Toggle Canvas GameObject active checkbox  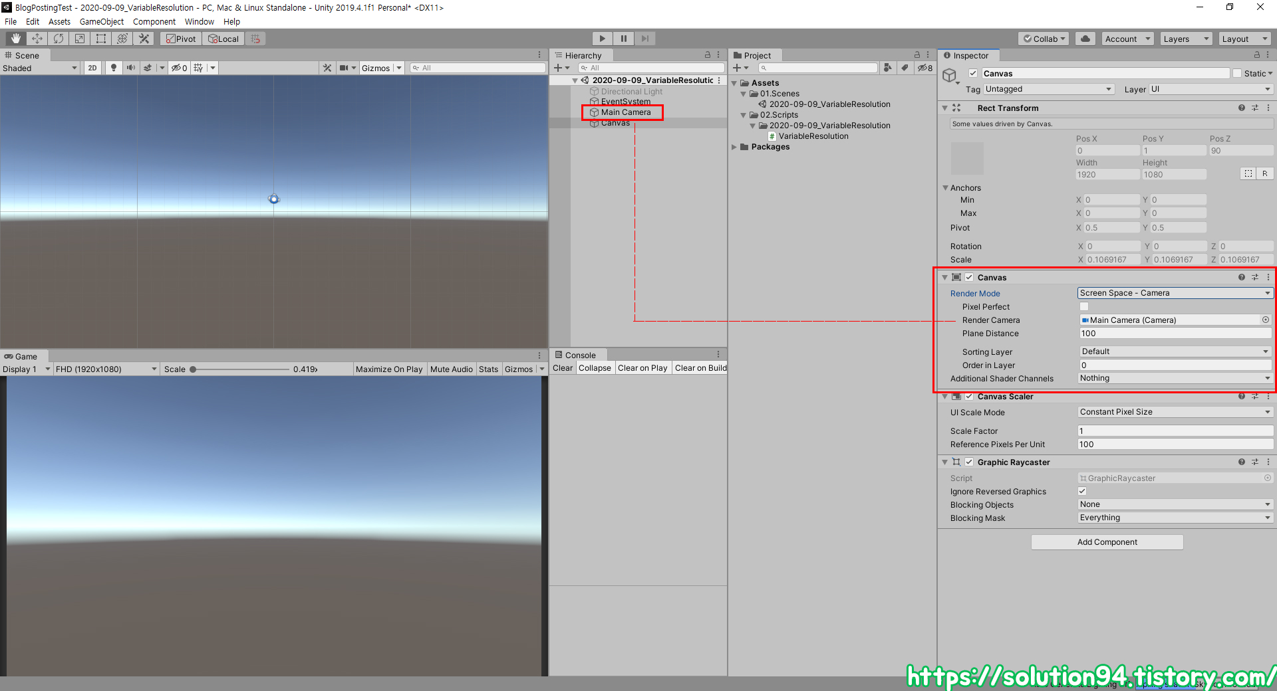coord(973,73)
